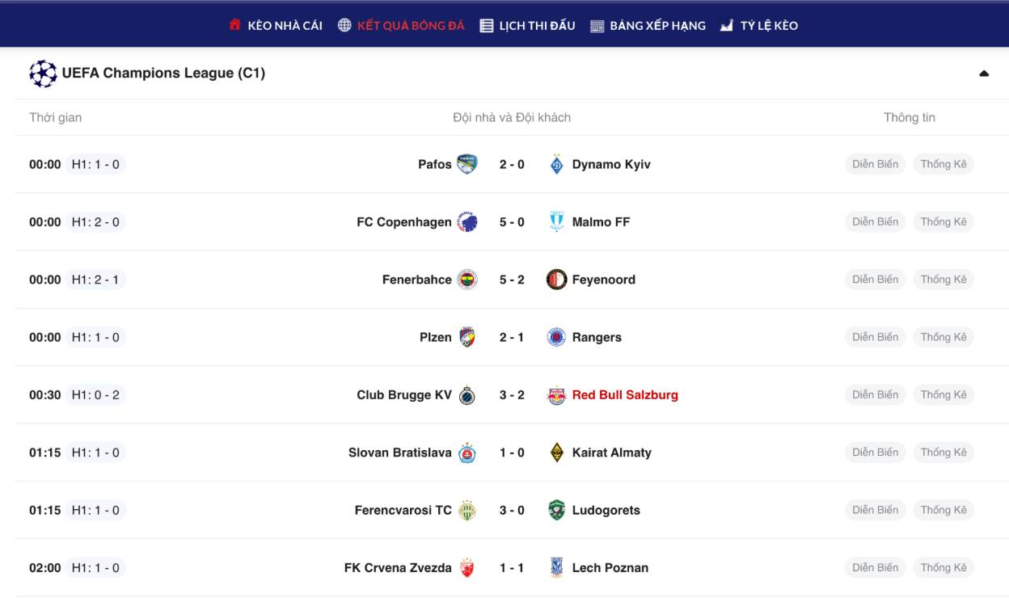The image size is (1009, 598).
Task: Click the Rangers club crest
Action: pos(556,337)
